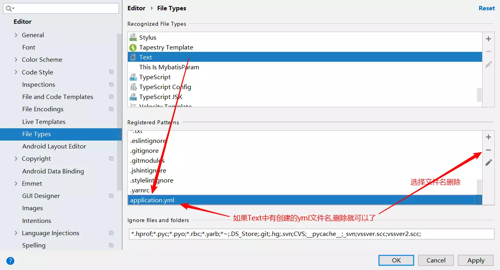This screenshot has height=270, width=500.
Task: Edit the selected recognized file type
Action: pos(488,64)
